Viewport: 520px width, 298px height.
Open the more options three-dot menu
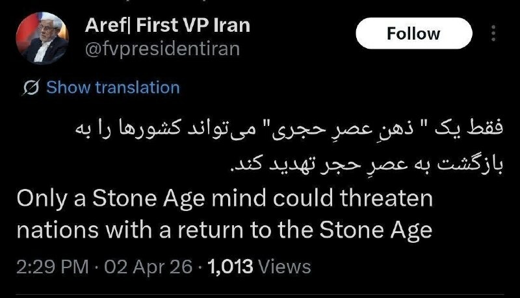pyautogui.click(x=493, y=34)
